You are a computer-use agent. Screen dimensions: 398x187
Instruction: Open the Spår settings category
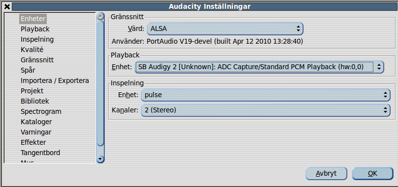point(28,70)
